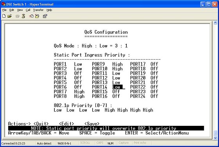The height and width of the screenshot is (147, 219).
Task: Click the Capture status indicator
Action: click(124, 143)
